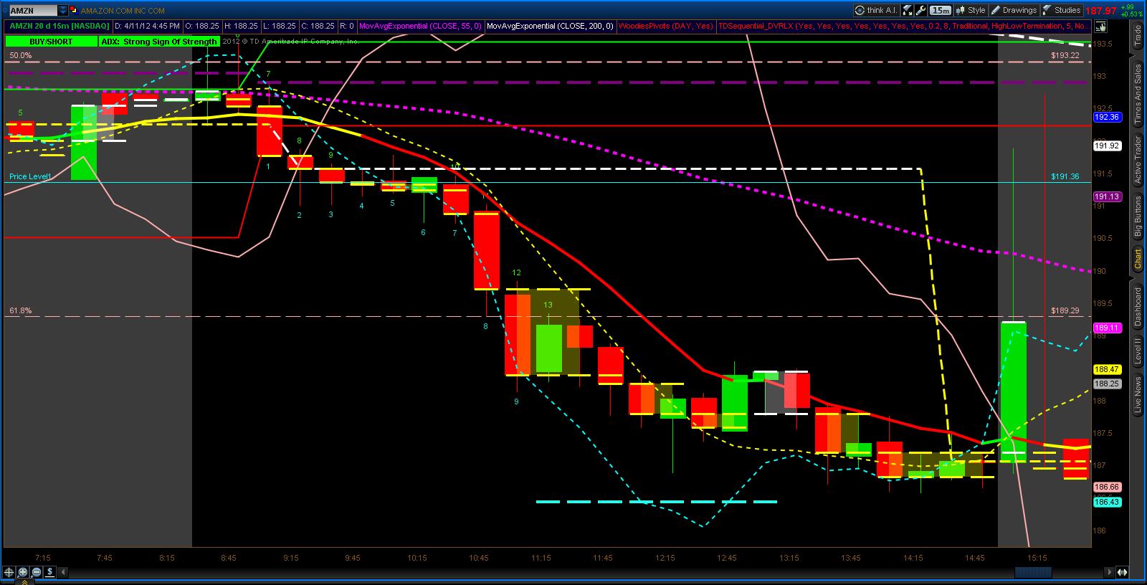
Task: Click the 186.43 cyan price bubble
Action: (x=1107, y=503)
